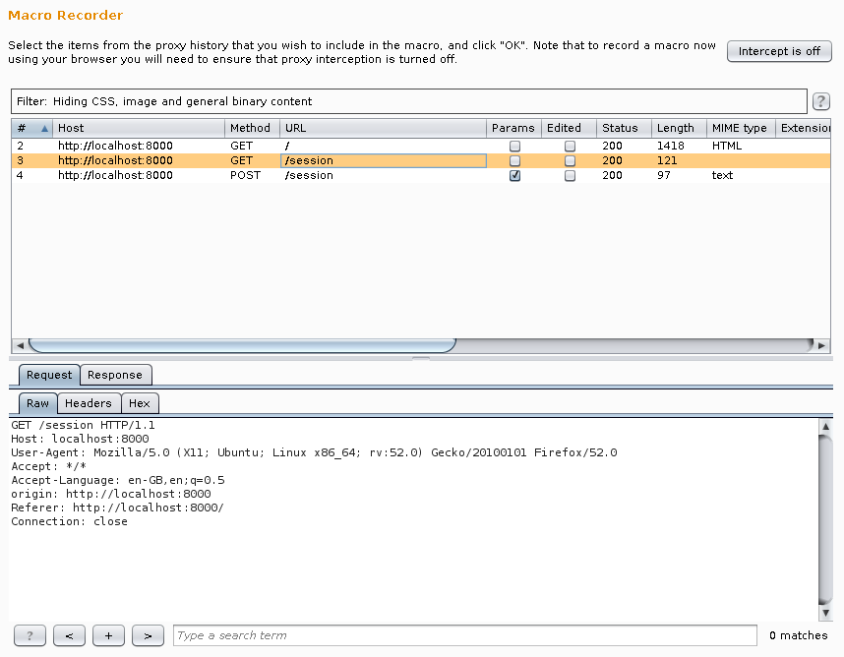Image resolution: width=844 pixels, height=657 pixels.
Task: Click the search help question mark button
Action: [x=30, y=635]
